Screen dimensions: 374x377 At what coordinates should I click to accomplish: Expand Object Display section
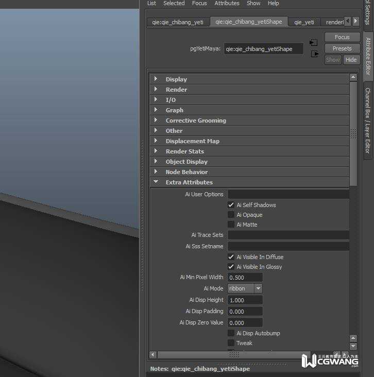(x=250, y=162)
